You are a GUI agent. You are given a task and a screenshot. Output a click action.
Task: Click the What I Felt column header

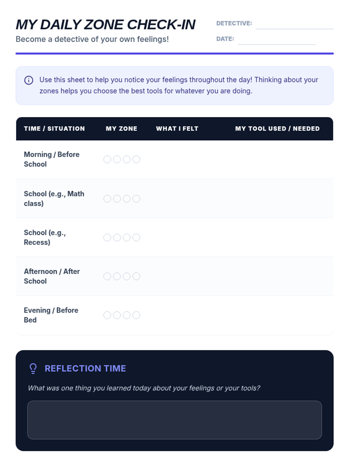tap(177, 129)
